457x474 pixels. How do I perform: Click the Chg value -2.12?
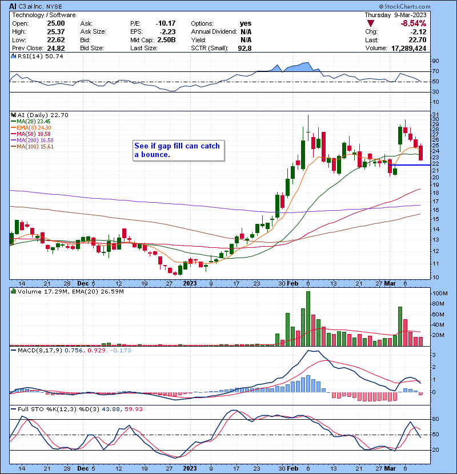click(x=418, y=32)
